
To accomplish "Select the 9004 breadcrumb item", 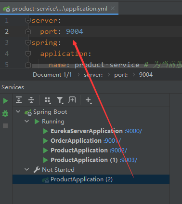I will pyautogui.click(x=146, y=75).
